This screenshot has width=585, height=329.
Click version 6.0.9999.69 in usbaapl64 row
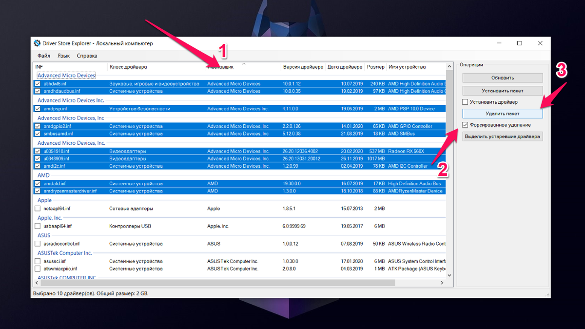tap(294, 226)
